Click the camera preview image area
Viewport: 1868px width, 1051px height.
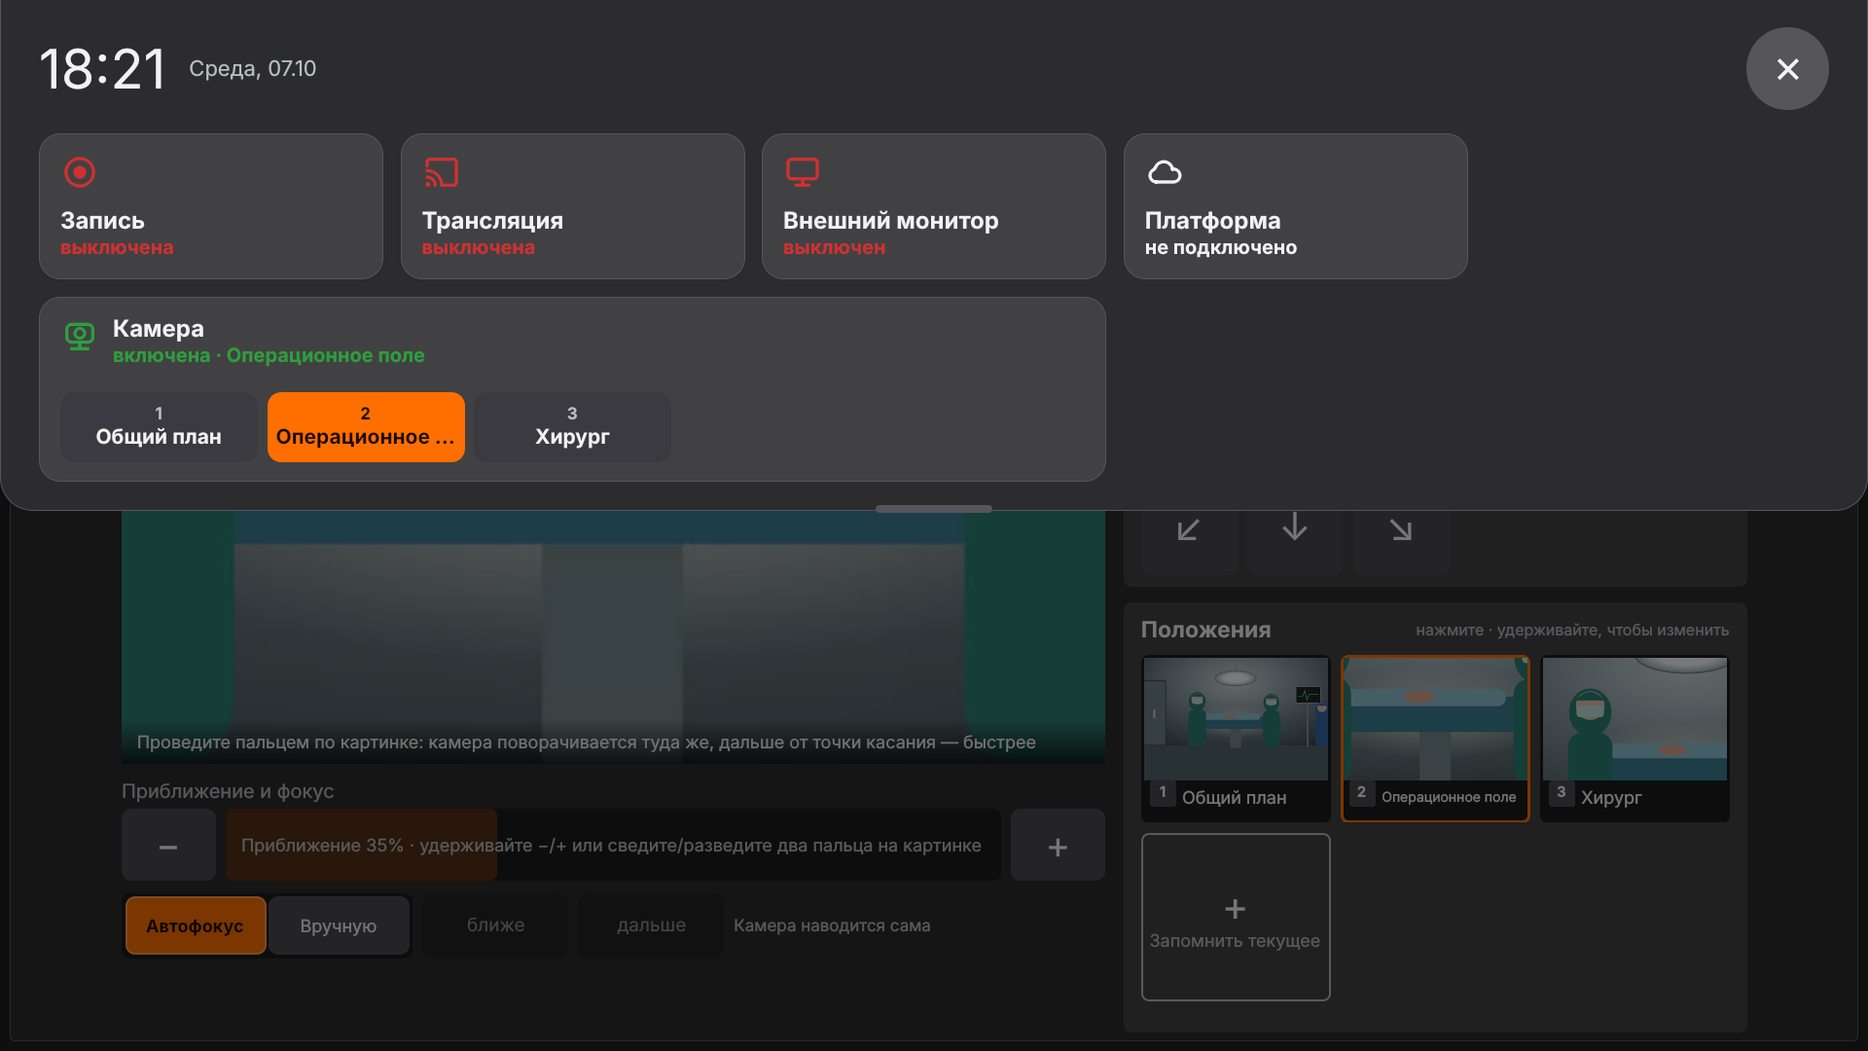pos(613,636)
